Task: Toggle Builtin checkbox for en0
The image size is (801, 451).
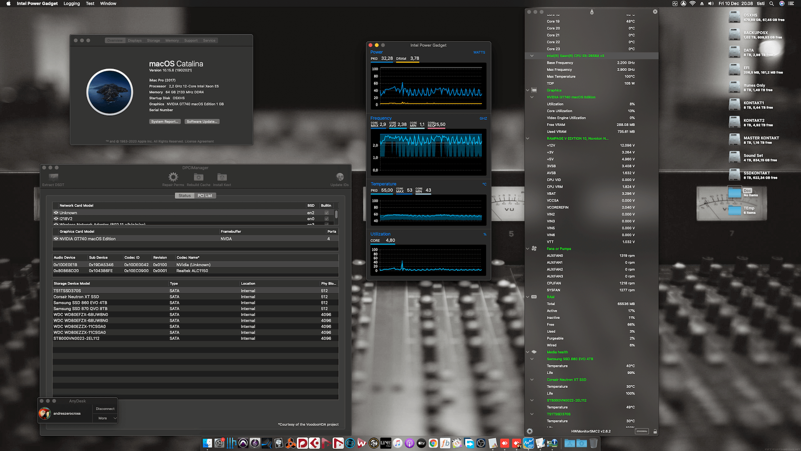Action: pos(327,218)
